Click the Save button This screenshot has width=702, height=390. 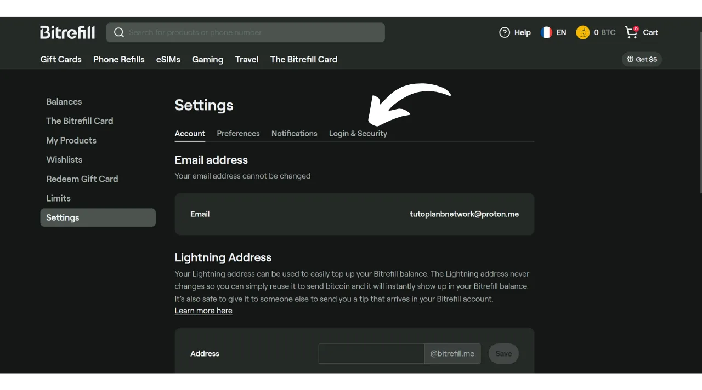(x=503, y=354)
